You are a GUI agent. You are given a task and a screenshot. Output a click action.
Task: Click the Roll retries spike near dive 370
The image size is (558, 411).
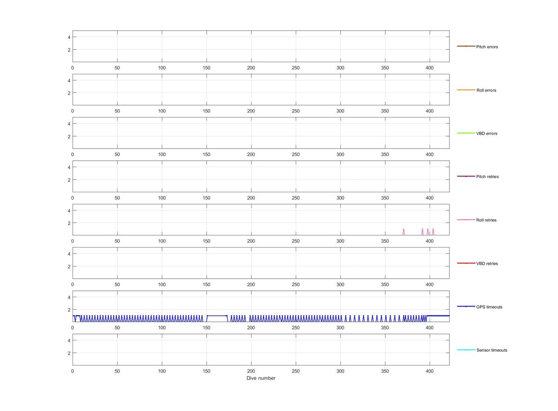point(404,232)
